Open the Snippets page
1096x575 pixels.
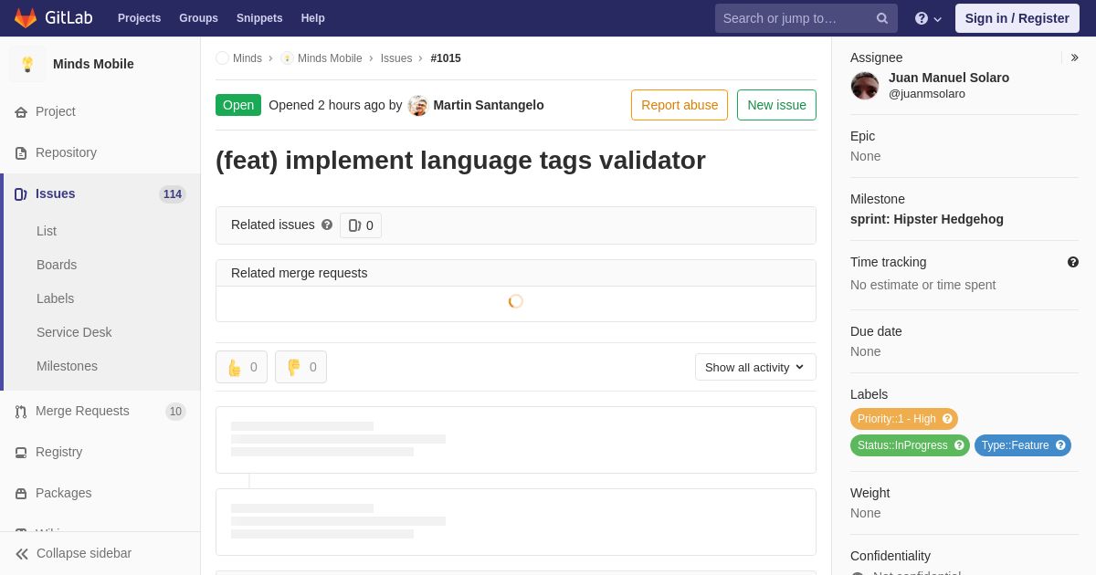pyautogui.click(x=259, y=18)
